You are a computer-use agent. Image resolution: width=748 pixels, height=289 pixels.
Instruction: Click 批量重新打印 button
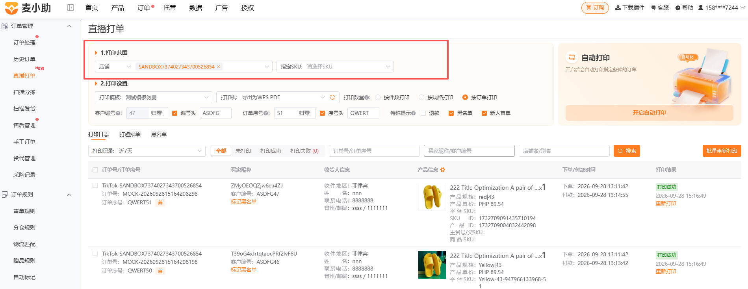pyautogui.click(x=722, y=151)
